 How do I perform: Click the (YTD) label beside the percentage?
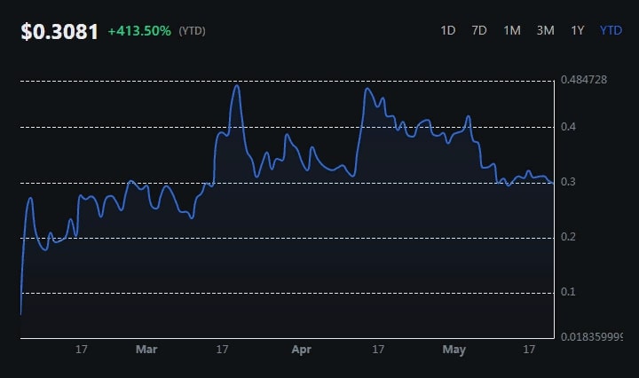pyautogui.click(x=193, y=31)
